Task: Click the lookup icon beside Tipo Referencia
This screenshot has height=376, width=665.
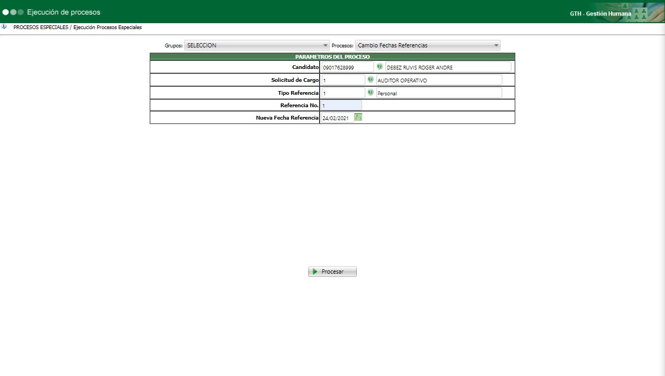Action: click(370, 93)
